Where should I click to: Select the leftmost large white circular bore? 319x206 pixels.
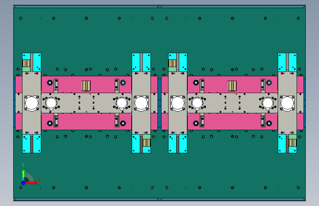coord(32,103)
